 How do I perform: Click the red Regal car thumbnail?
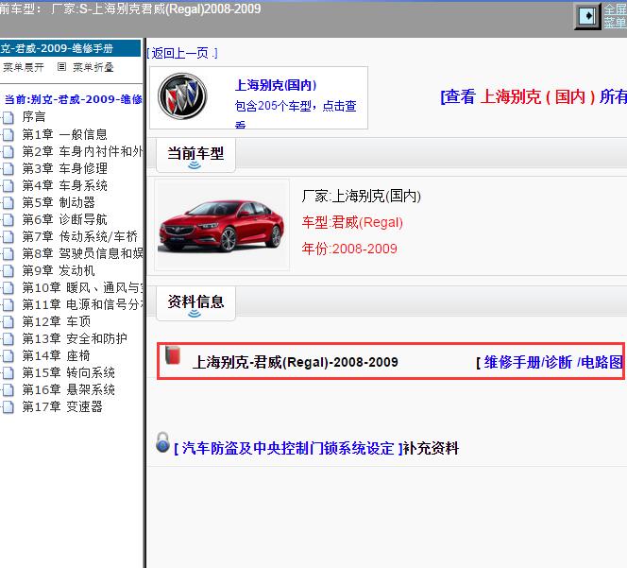point(222,225)
